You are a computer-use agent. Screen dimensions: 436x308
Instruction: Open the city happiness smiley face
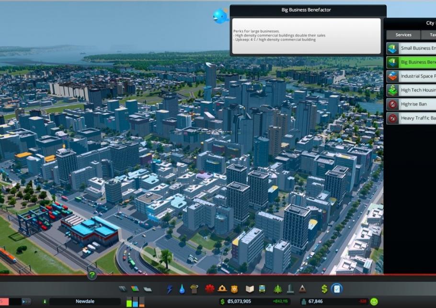pos(374,301)
